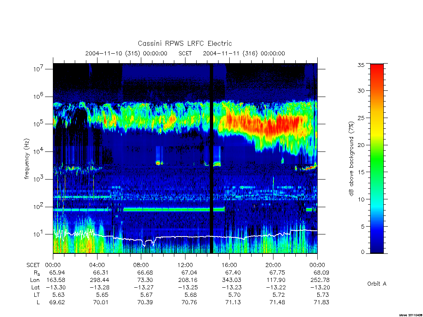Click the LT value '5.63'

point(59,295)
